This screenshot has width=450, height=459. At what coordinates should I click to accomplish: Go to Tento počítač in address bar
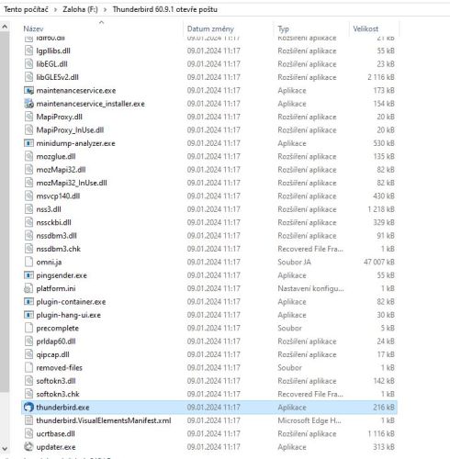point(26,9)
